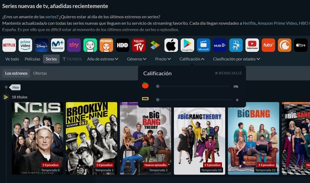The height and width of the screenshot is (183, 310).
Task: Open Big Bang Theory Temporada 3 poster
Action: pos(146,138)
